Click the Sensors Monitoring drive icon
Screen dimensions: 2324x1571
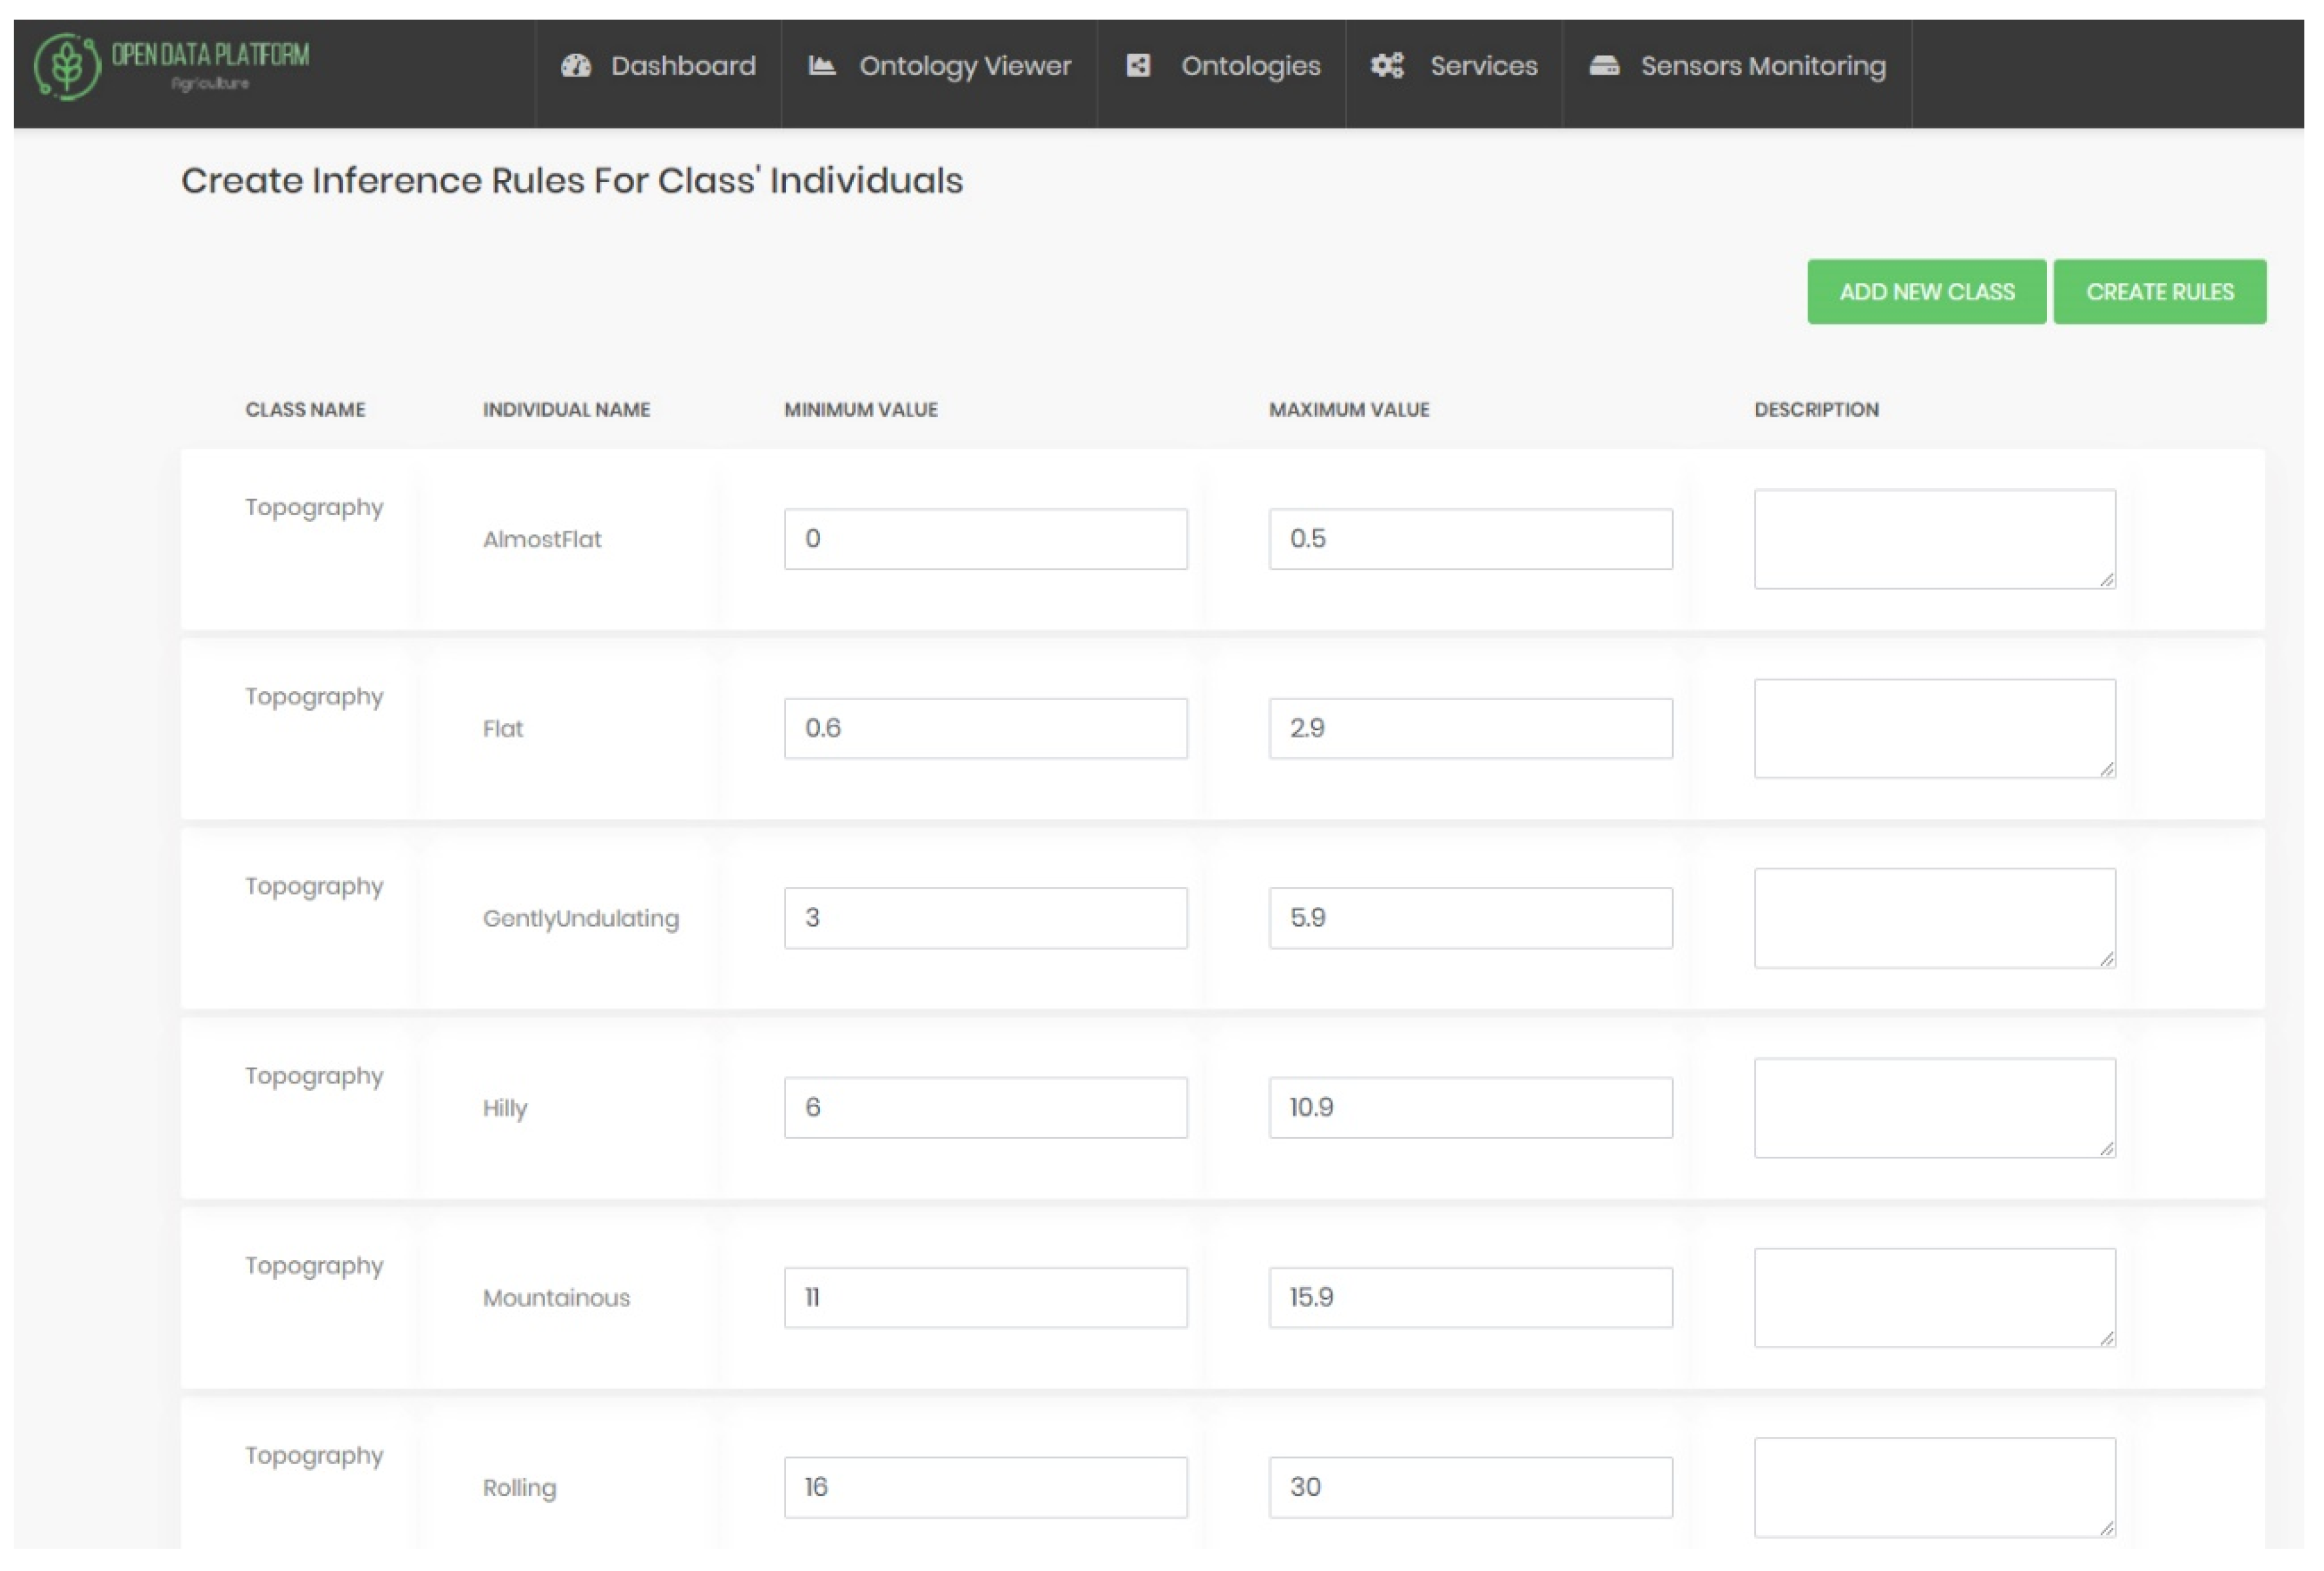click(x=1604, y=66)
